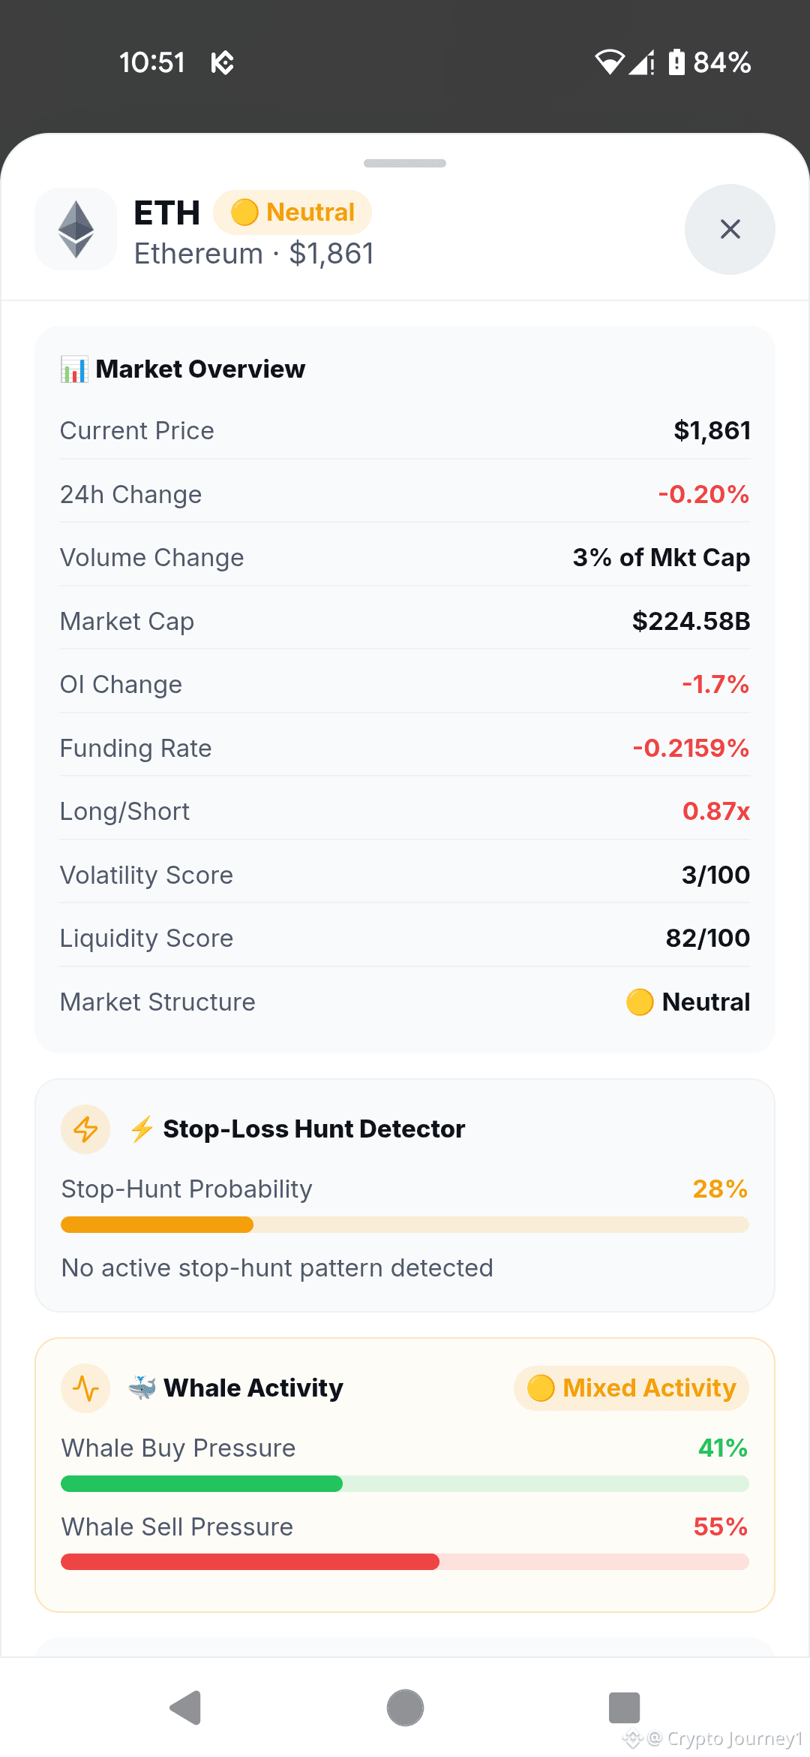Image resolution: width=810 pixels, height=1757 pixels.
Task: Tap the Mixed Activity badge
Action: (x=631, y=1388)
